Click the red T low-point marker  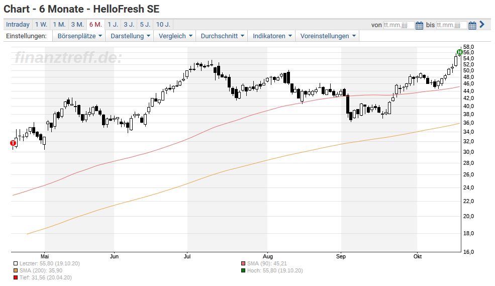[x=13, y=143]
